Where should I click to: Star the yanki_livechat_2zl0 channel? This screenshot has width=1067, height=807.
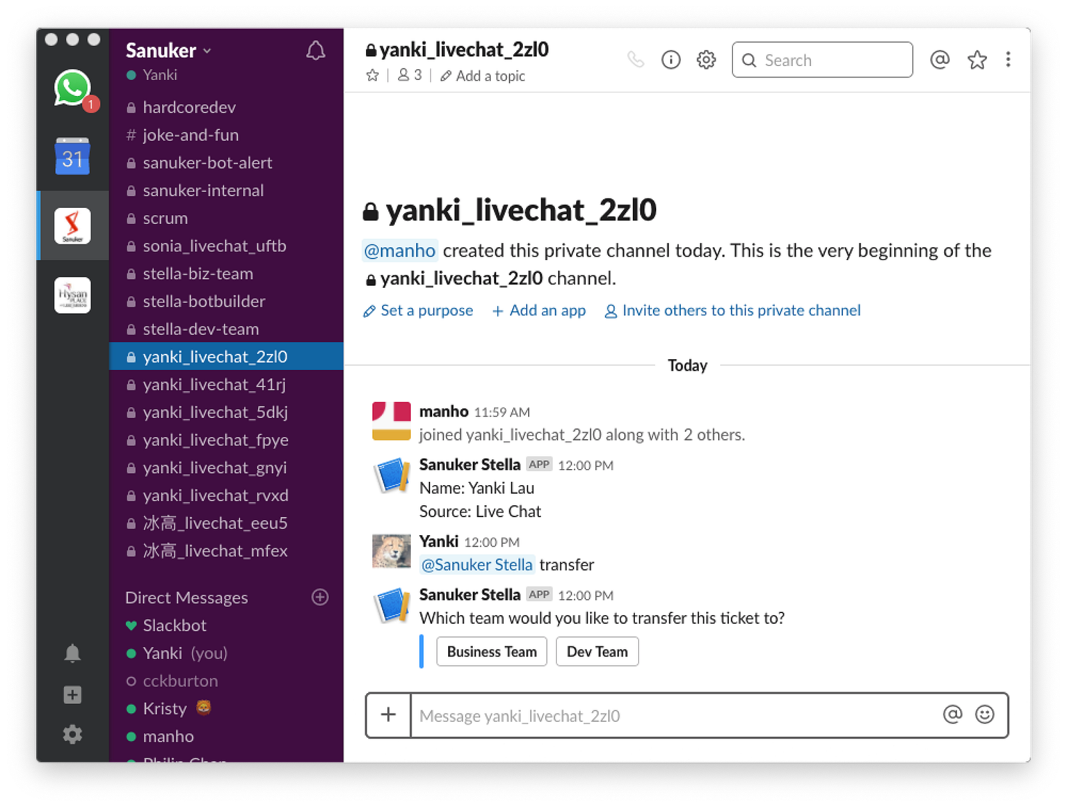click(x=373, y=75)
